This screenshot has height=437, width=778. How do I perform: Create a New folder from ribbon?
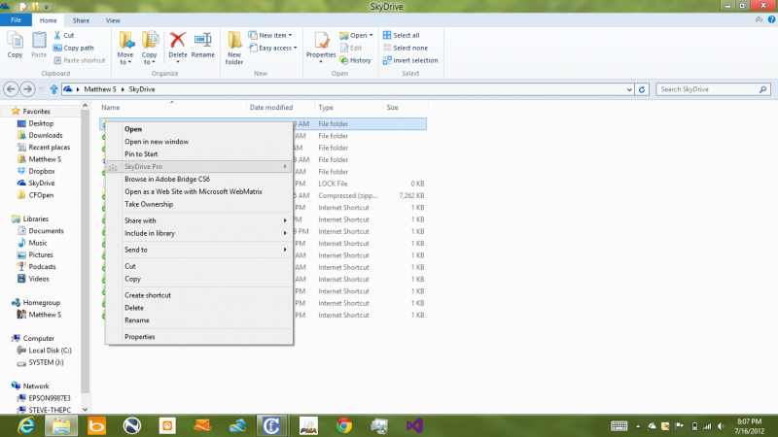click(234, 48)
